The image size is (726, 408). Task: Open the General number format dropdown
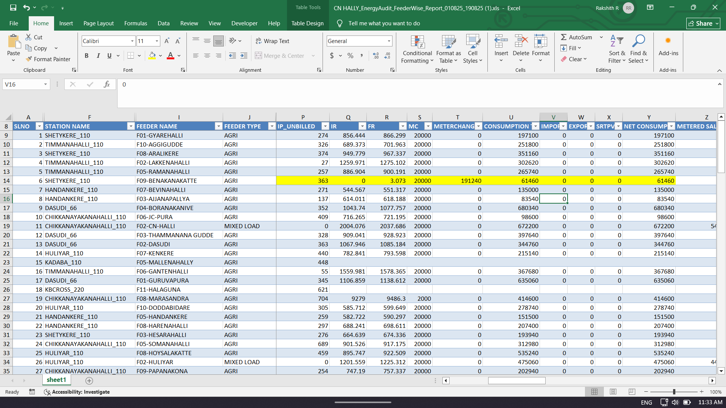tap(389, 41)
